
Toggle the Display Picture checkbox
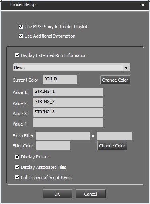pyautogui.click(x=17, y=157)
